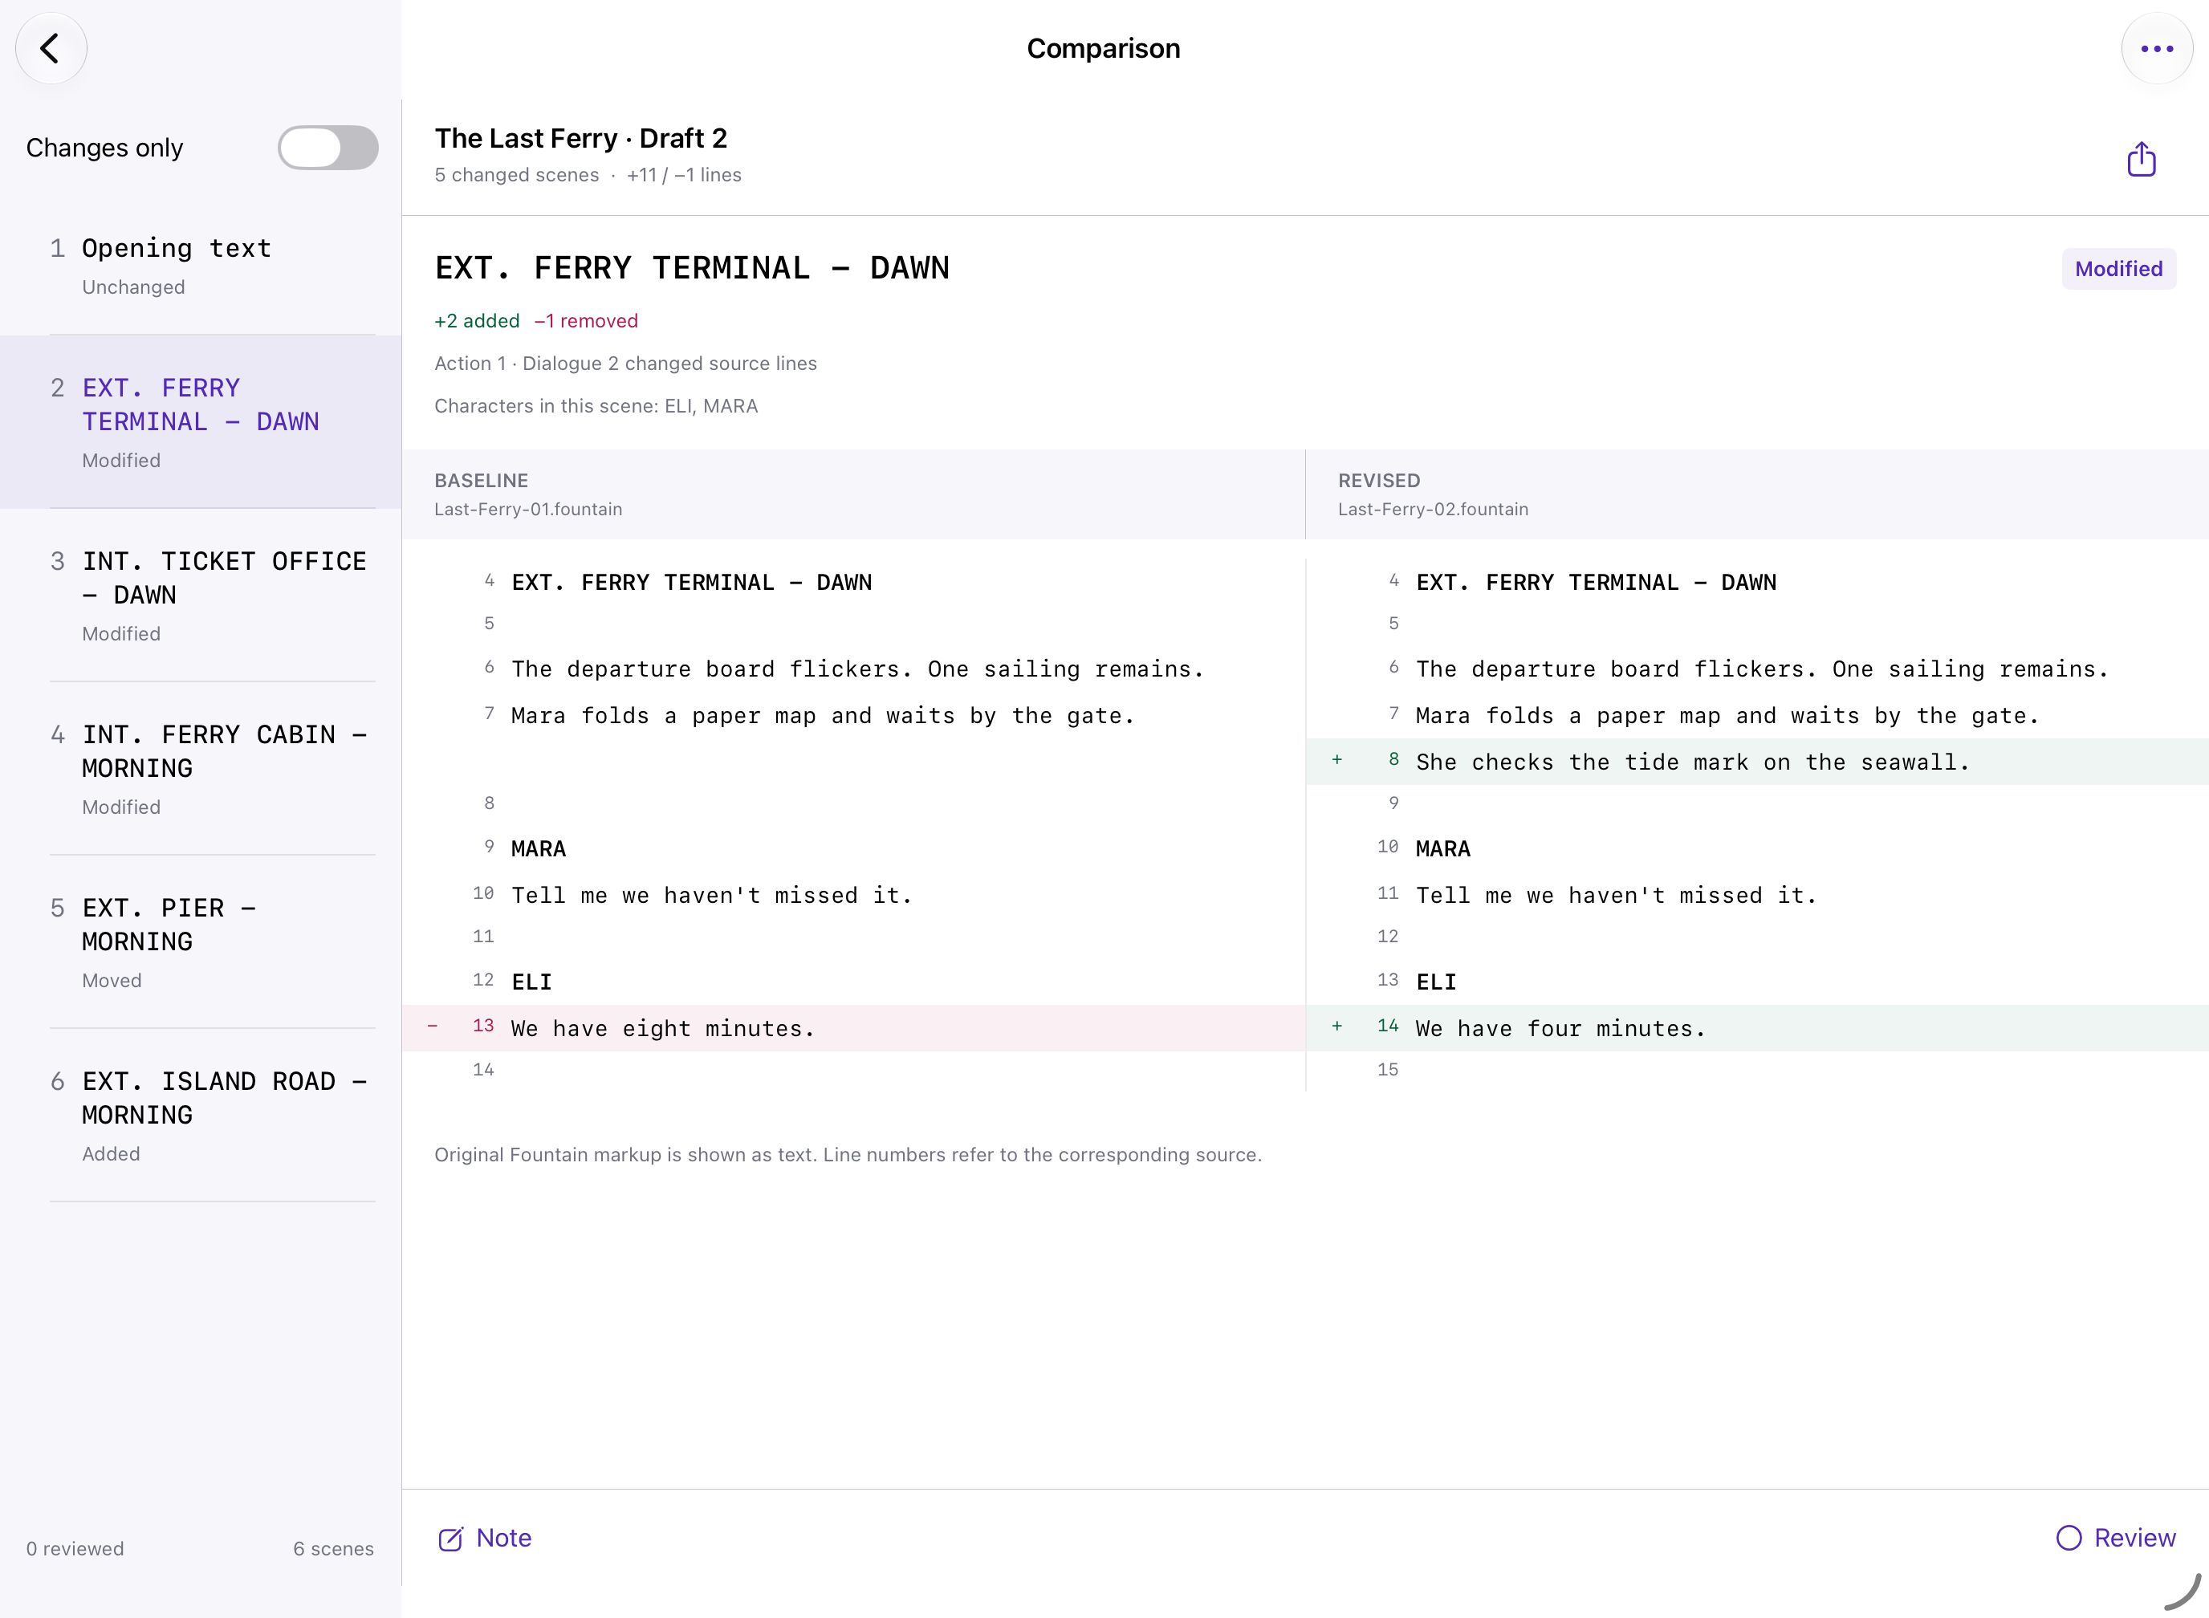Click baseline line 'Tell me we haven't missed it.'
This screenshot has height=1618, width=2209.
click(711, 895)
